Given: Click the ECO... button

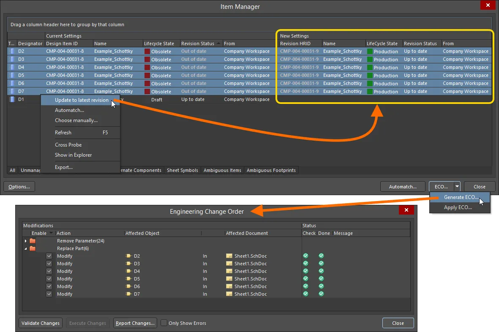Looking at the screenshot, I should click(x=442, y=187).
